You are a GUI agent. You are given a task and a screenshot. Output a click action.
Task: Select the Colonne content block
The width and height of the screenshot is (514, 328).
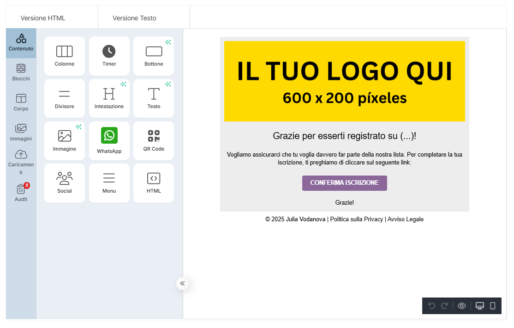pyautogui.click(x=65, y=56)
